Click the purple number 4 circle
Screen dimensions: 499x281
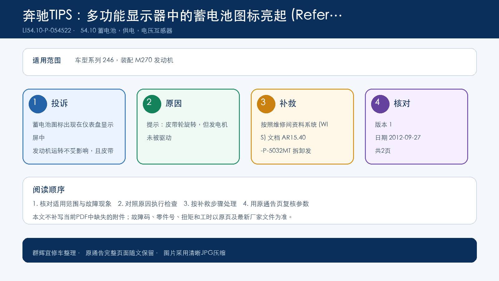(380, 104)
